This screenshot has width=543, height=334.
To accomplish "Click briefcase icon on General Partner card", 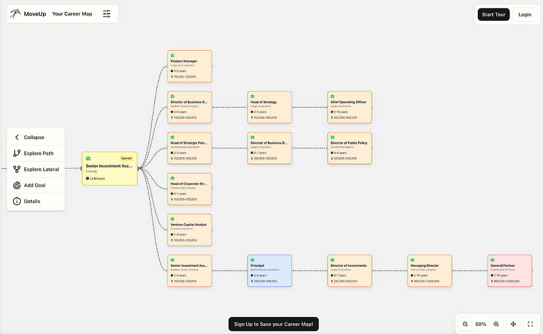I will point(493,260).
